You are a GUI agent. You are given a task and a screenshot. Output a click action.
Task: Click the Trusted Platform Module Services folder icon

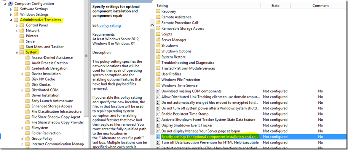[158, 68]
